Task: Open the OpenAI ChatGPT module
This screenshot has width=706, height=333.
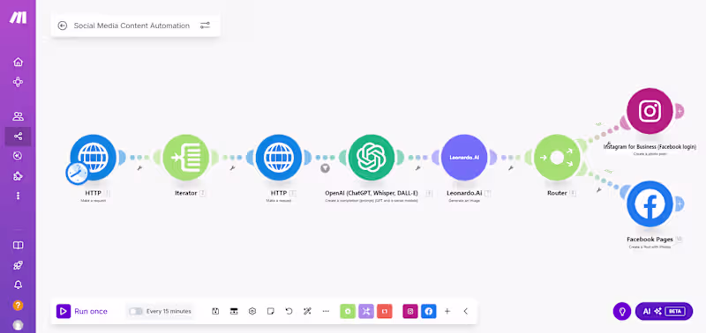Action: tap(372, 158)
